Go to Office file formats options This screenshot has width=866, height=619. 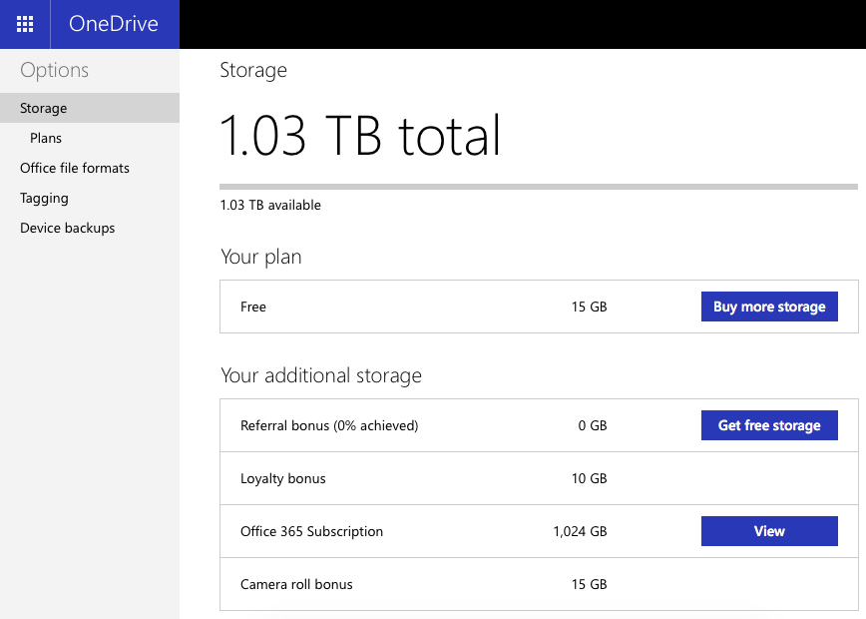coord(75,168)
